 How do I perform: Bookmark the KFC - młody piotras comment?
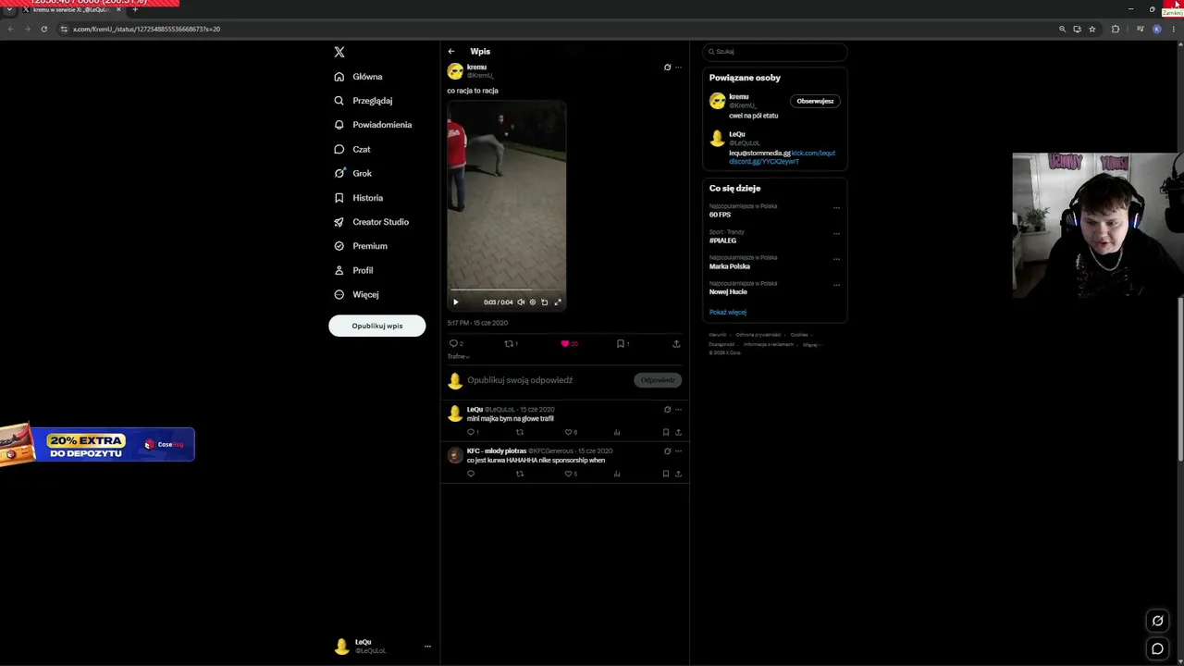coord(666,474)
